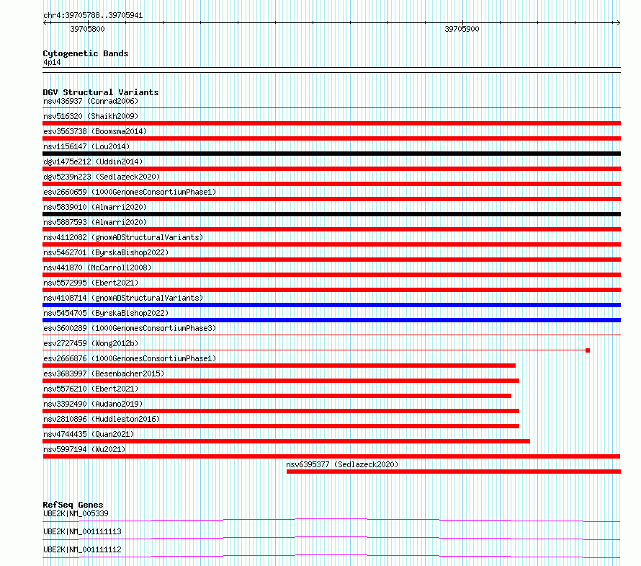Click the chr4:39705788..39705941 region label
This screenshot has height=566, width=641.
93,16
